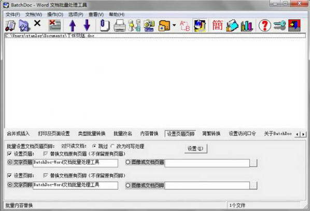Toggle the 设置页眉 checkbox
Screen dimensions: 310x211
pyautogui.click(x=9, y=154)
